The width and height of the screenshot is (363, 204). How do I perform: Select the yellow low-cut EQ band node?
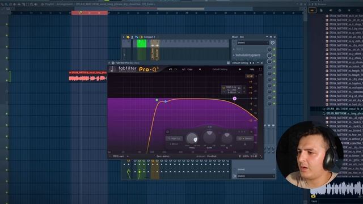(x=157, y=100)
